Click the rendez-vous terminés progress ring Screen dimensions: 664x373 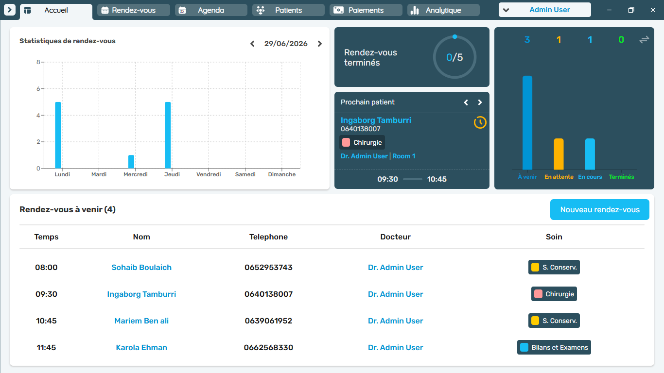click(454, 57)
